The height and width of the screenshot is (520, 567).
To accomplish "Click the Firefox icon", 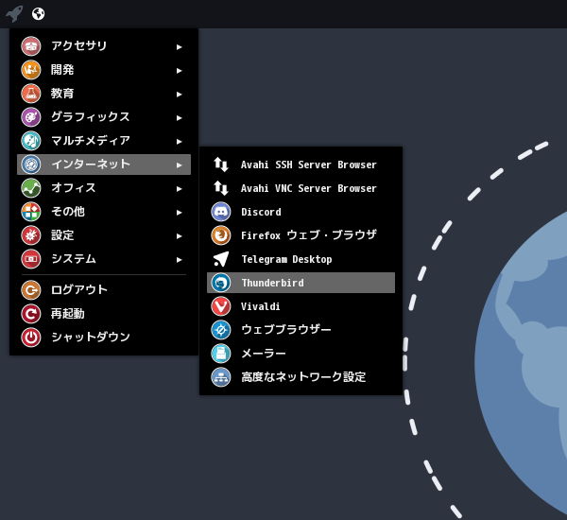I will [x=221, y=235].
